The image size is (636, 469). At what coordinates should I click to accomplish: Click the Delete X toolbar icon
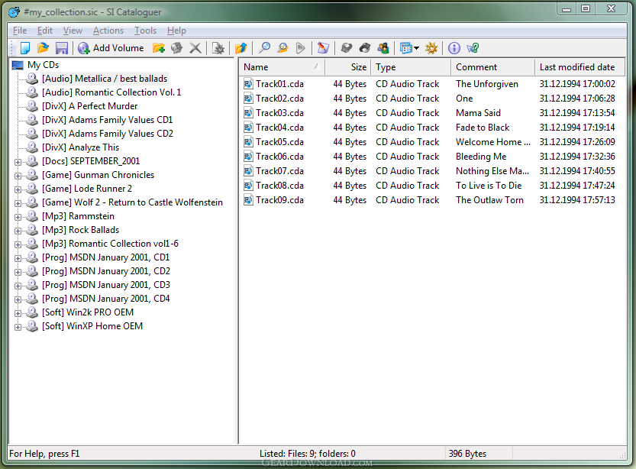click(x=195, y=48)
